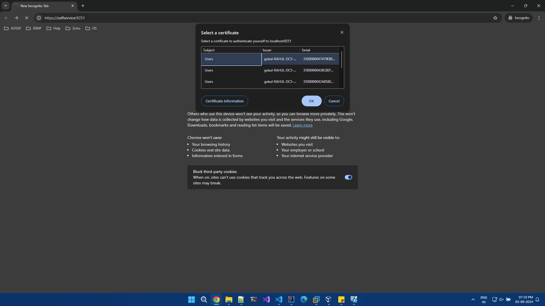Screen dimensions: 545x306
Task: Open the OS bookmarks folder
Action: (91, 28)
